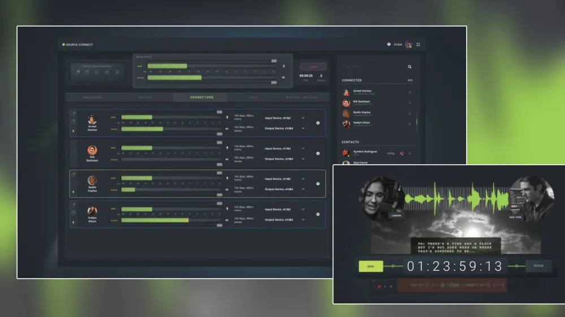Open settings gear for Nik Damiaan connection
The width and height of the screenshot is (565, 317).
318,153
